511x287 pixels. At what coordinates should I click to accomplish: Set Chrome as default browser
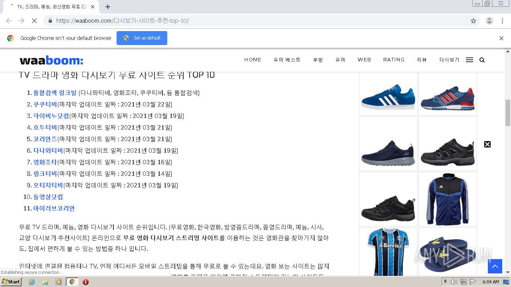[x=142, y=38]
